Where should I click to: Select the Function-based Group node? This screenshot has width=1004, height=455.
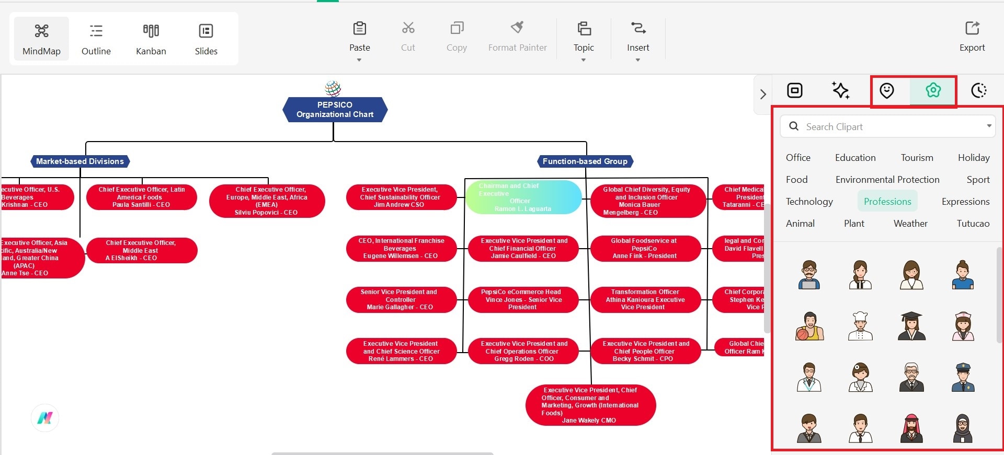(x=585, y=161)
